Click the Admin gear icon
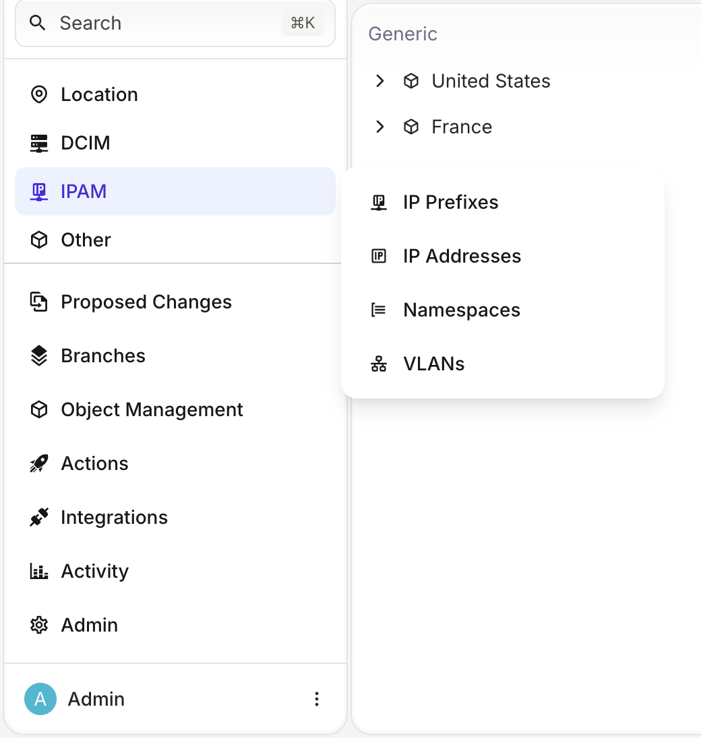 (39, 625)
